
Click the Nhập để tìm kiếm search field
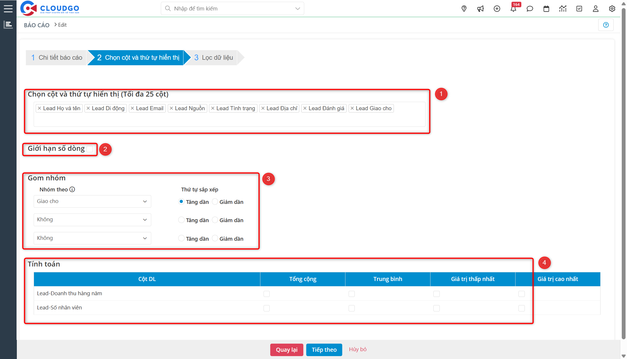tap(232, 9)
